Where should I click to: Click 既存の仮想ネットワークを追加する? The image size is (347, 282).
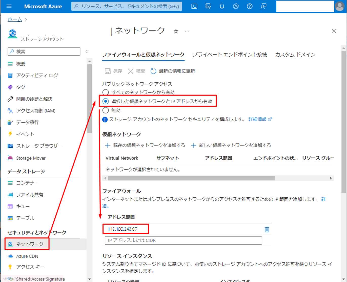tap(145, 146)
